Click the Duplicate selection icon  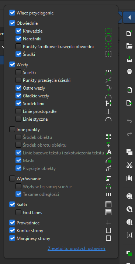click(x=129, y=152)
